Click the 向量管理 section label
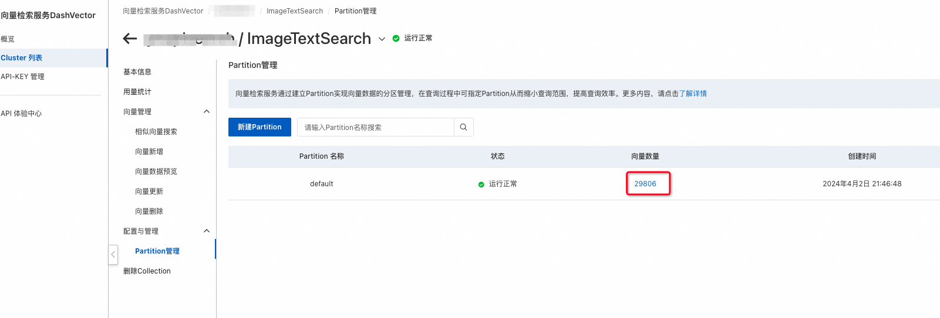 pos(137,111)
